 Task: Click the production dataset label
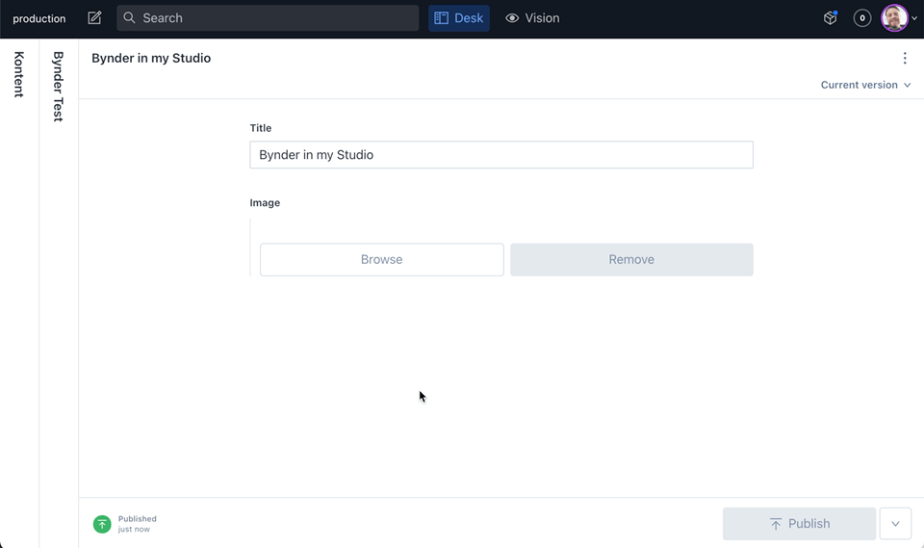click(x=39, y=18)
